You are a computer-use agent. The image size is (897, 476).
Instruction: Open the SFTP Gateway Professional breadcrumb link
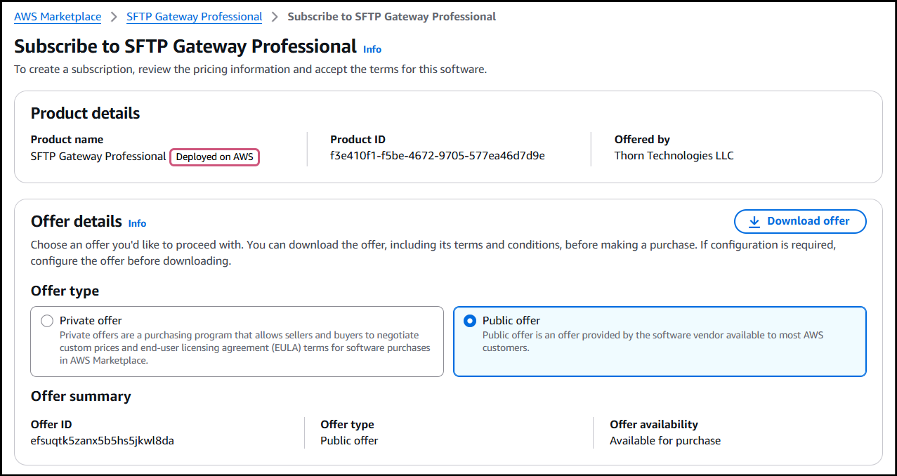(195, 16)
